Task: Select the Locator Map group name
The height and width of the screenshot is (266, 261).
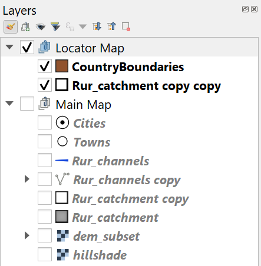Action: coord(90,48)
